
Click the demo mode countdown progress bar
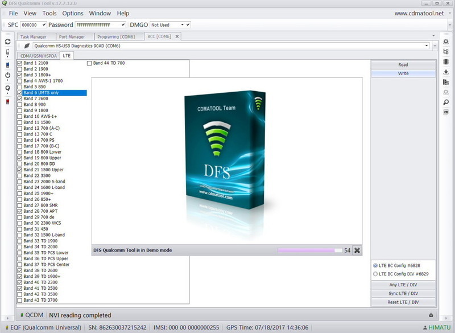pos(309,250)
